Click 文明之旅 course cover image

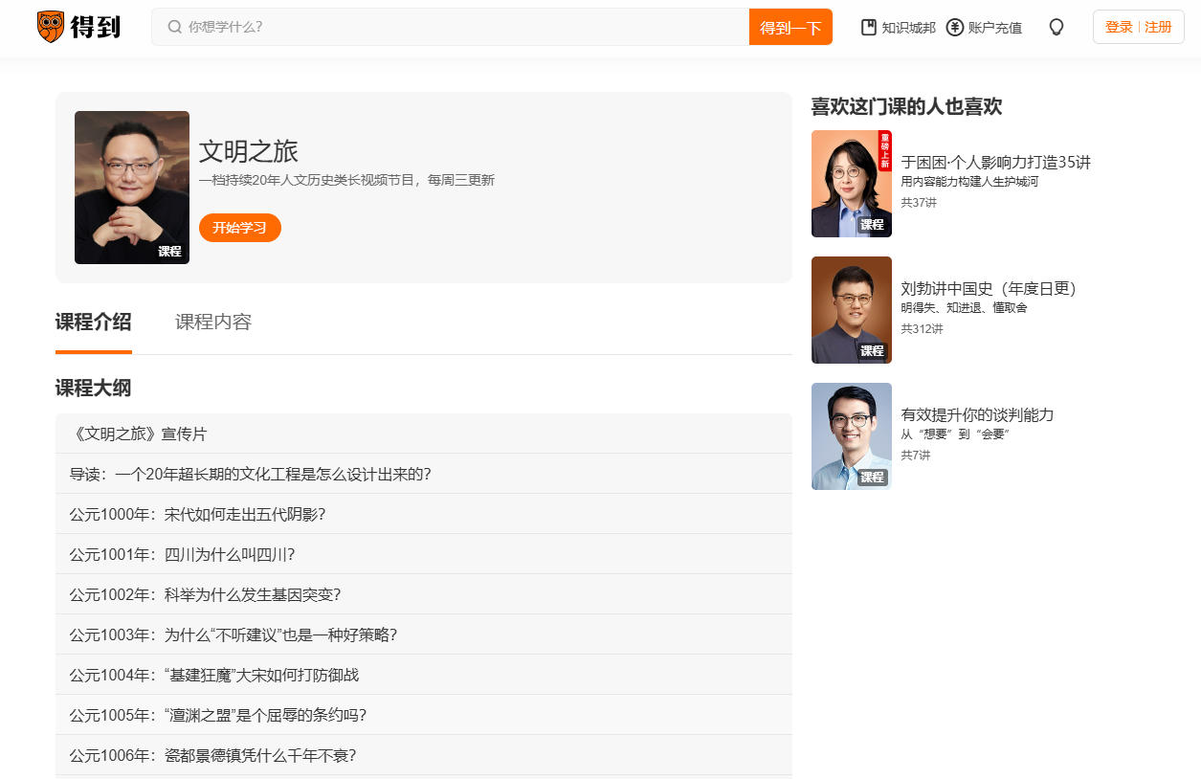(132, 188)
